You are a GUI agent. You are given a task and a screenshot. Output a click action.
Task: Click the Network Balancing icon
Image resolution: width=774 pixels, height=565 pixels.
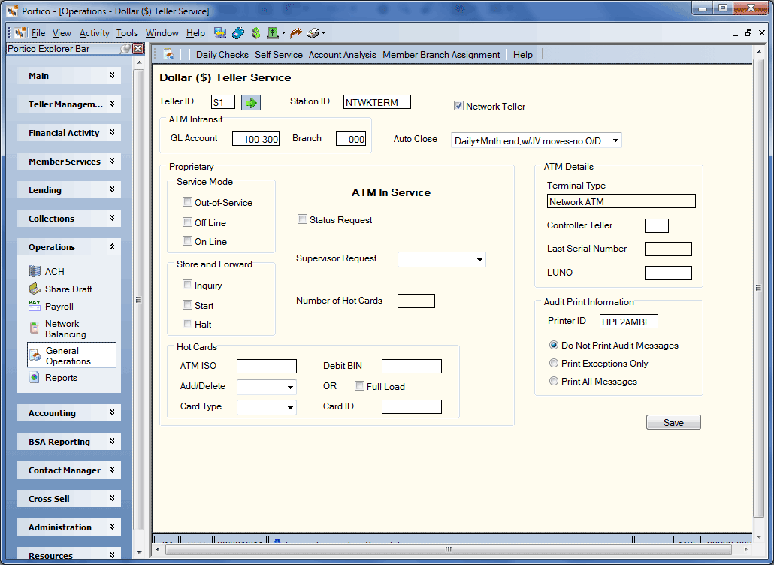[x=35, y=328]
